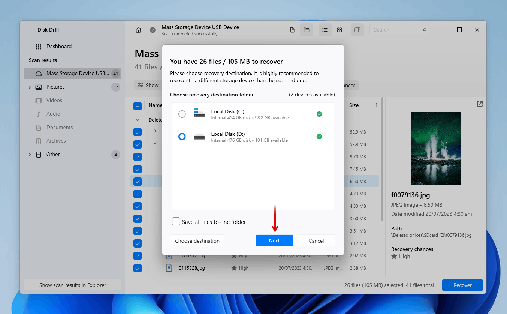Expand the Other category
Screen dimensions: 507x314
click(30, 155)
